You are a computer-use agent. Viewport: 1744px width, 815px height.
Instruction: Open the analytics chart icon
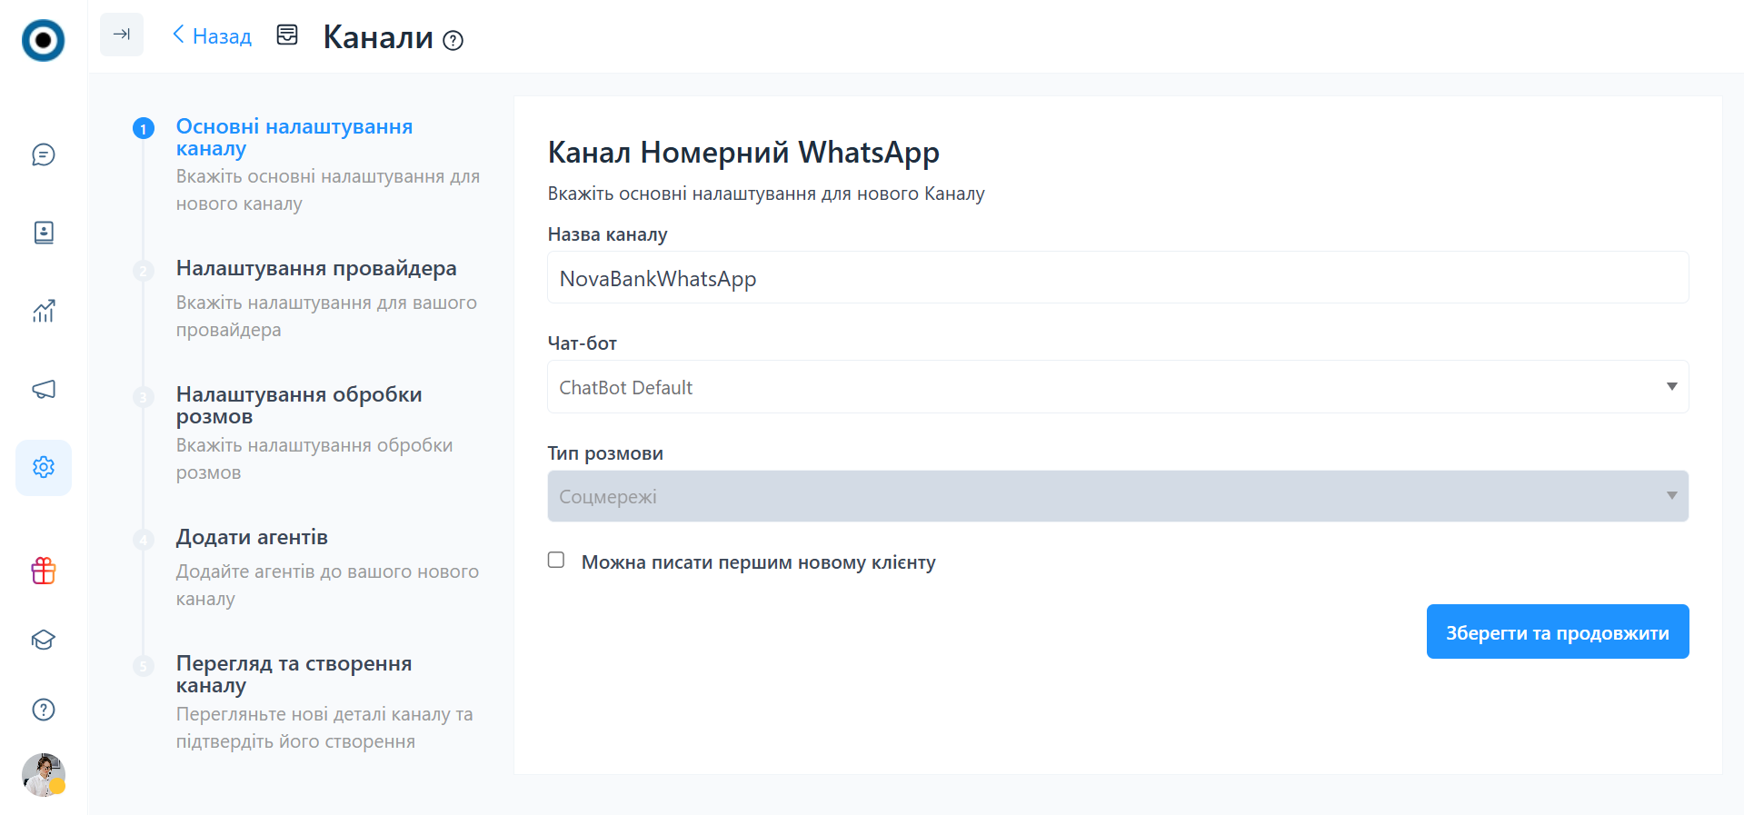(44, 312)
